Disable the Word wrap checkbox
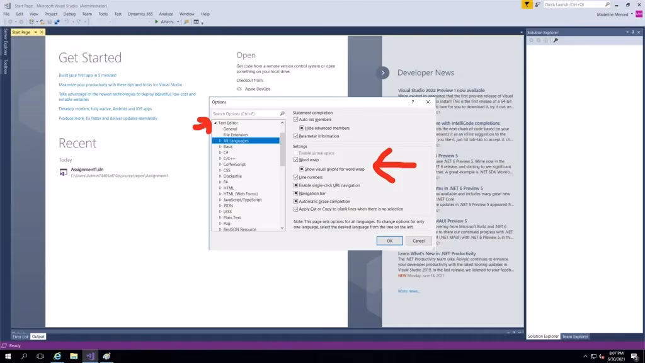645x363 pixels. pos(296,159)
